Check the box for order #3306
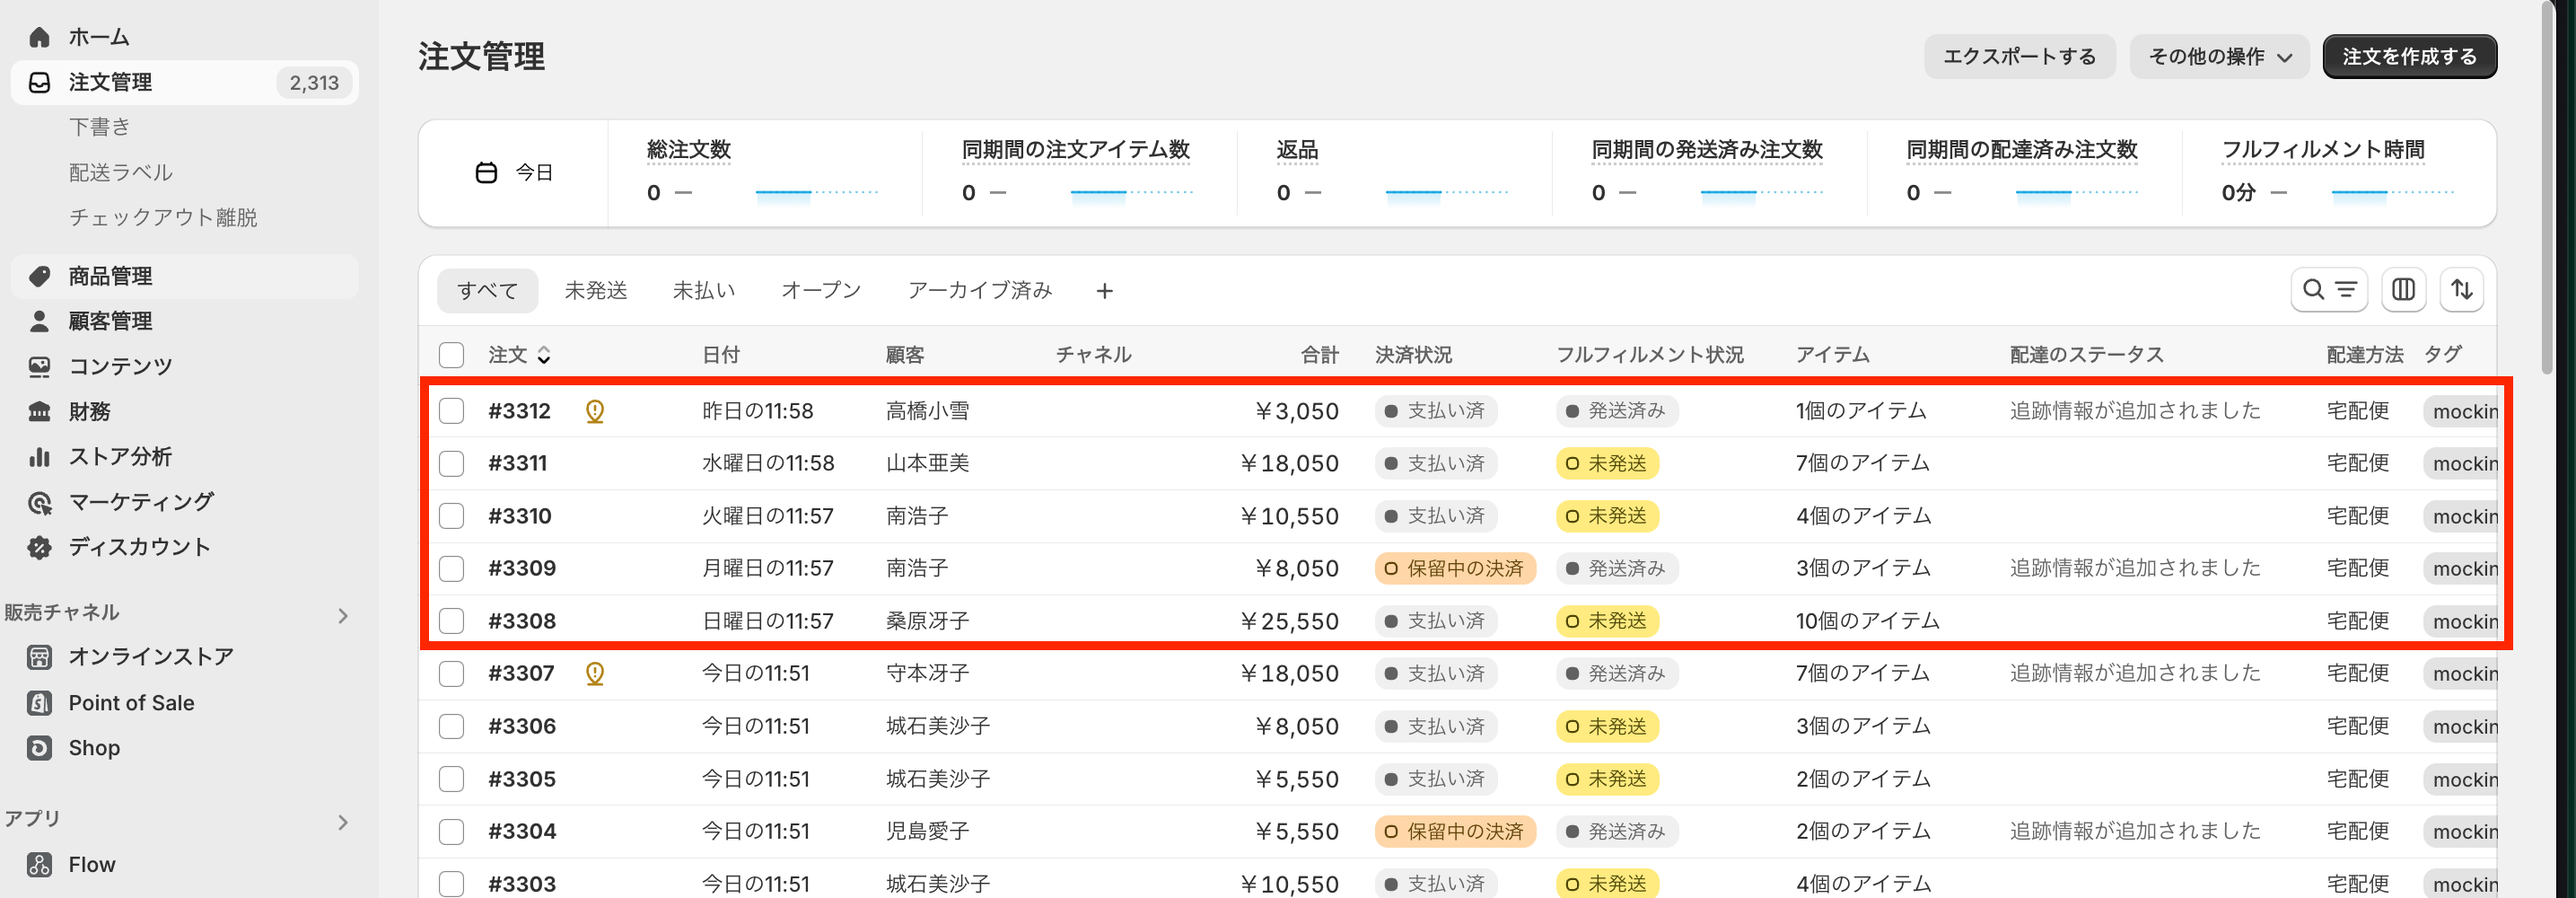2576x898 pixels. (452, 726)
